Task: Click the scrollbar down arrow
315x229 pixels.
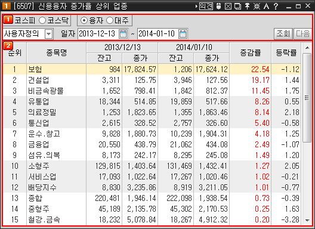Action: (307, 221)
